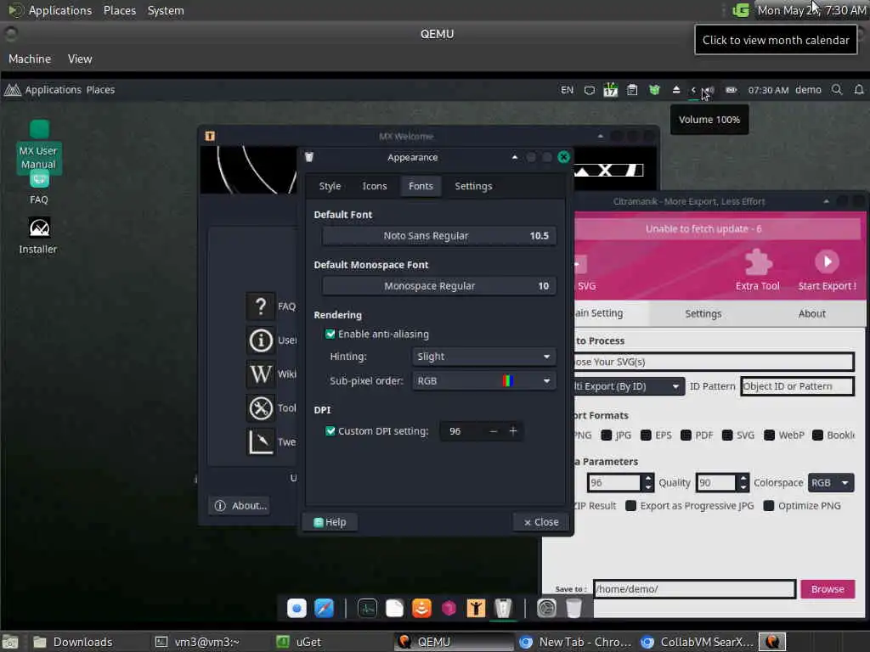Screen dimensions: 870x652
Task: Switch to the Settings tab in Appearance
Action: [x=473, y=186]
